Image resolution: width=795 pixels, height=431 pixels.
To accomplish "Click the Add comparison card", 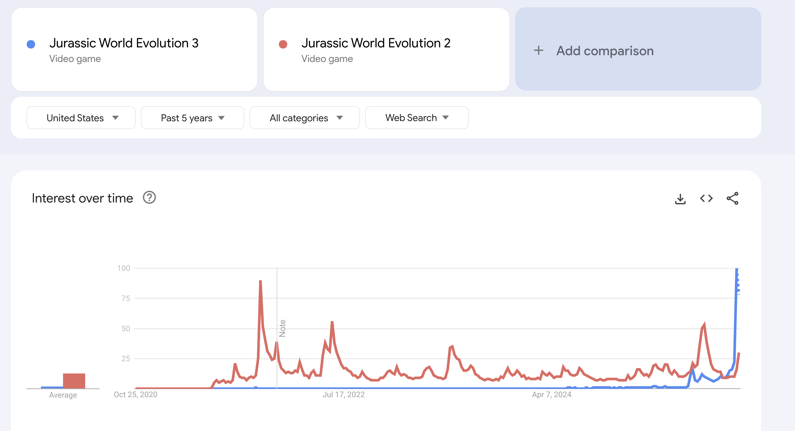I will 638,49.
